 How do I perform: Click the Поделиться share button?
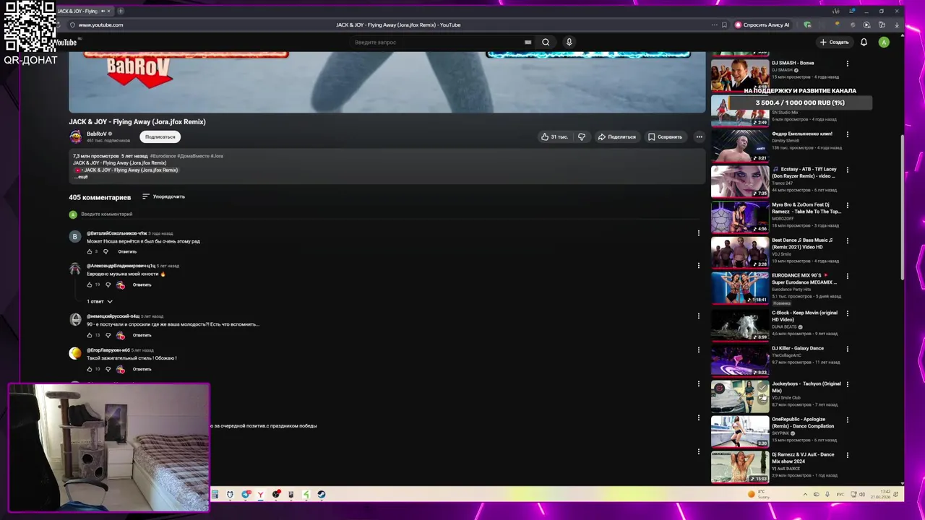(616, 136)
